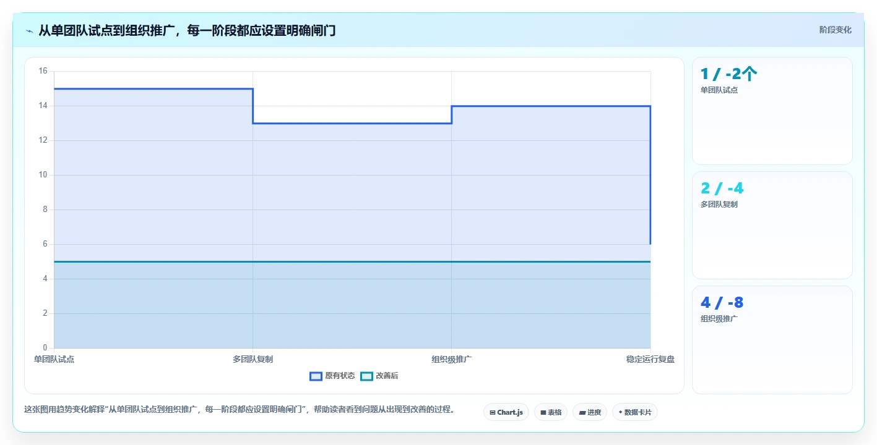This screenshot has width=877, height=445.
Task: Click the 阶段变化 label in the header
Action: tap(835, 30)
